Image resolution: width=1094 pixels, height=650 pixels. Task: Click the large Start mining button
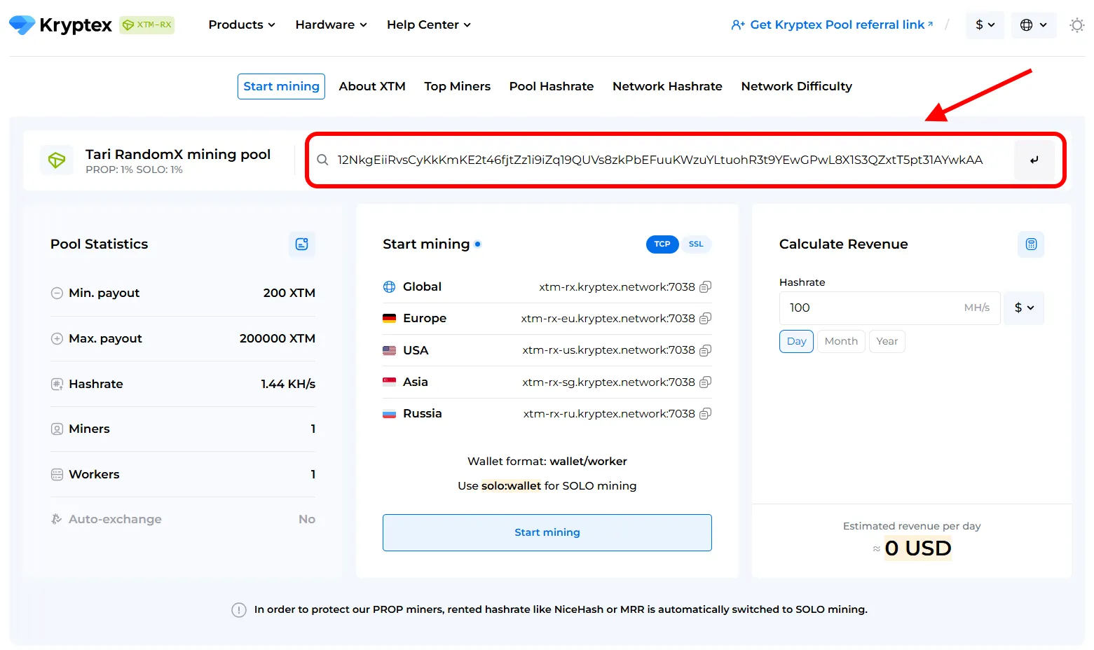click(x=547, y=532)
